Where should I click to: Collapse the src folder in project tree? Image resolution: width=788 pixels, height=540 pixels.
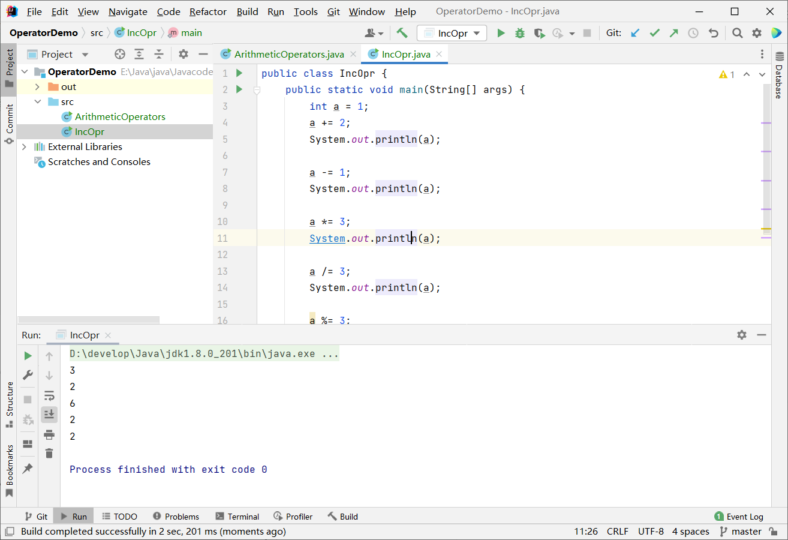[37, 102]
